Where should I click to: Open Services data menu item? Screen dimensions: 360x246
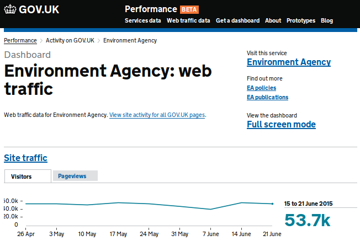pyautogui.click(x=143, y=20)
